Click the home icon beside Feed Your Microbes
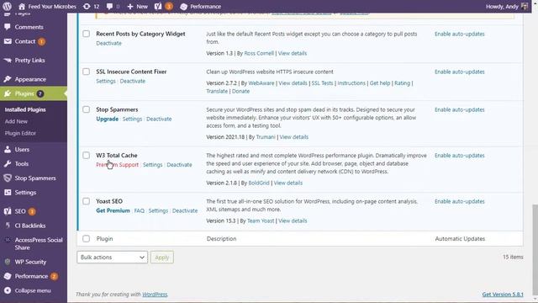Screen dimensions: 538x303 click(22, 6)
